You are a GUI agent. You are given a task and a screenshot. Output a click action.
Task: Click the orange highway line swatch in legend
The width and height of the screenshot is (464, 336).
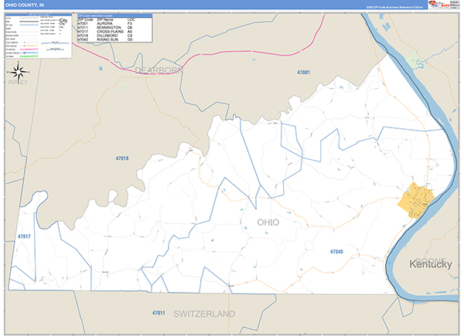[29, 46]
